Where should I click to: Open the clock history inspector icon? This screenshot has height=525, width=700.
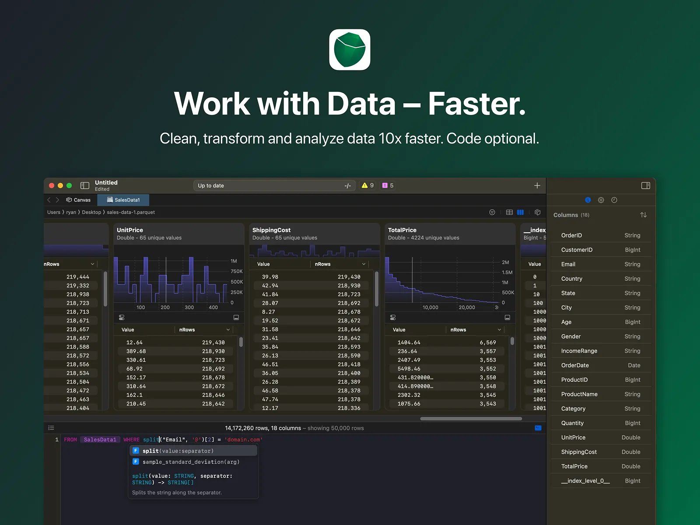coord(614,200)
